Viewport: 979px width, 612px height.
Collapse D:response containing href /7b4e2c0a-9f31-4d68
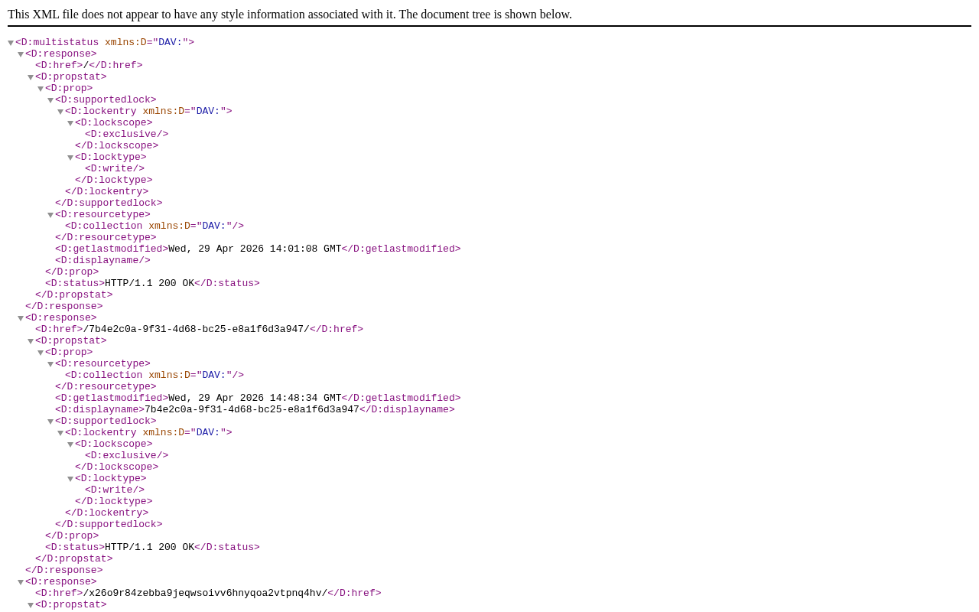21,319
